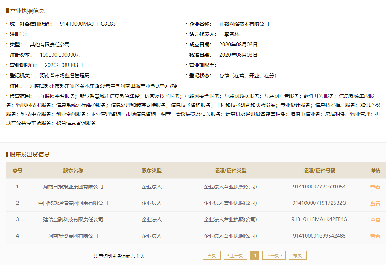Click certificate number 914100001699542485
This screenshot has width=386, height=265.
[x=319, y=236]
